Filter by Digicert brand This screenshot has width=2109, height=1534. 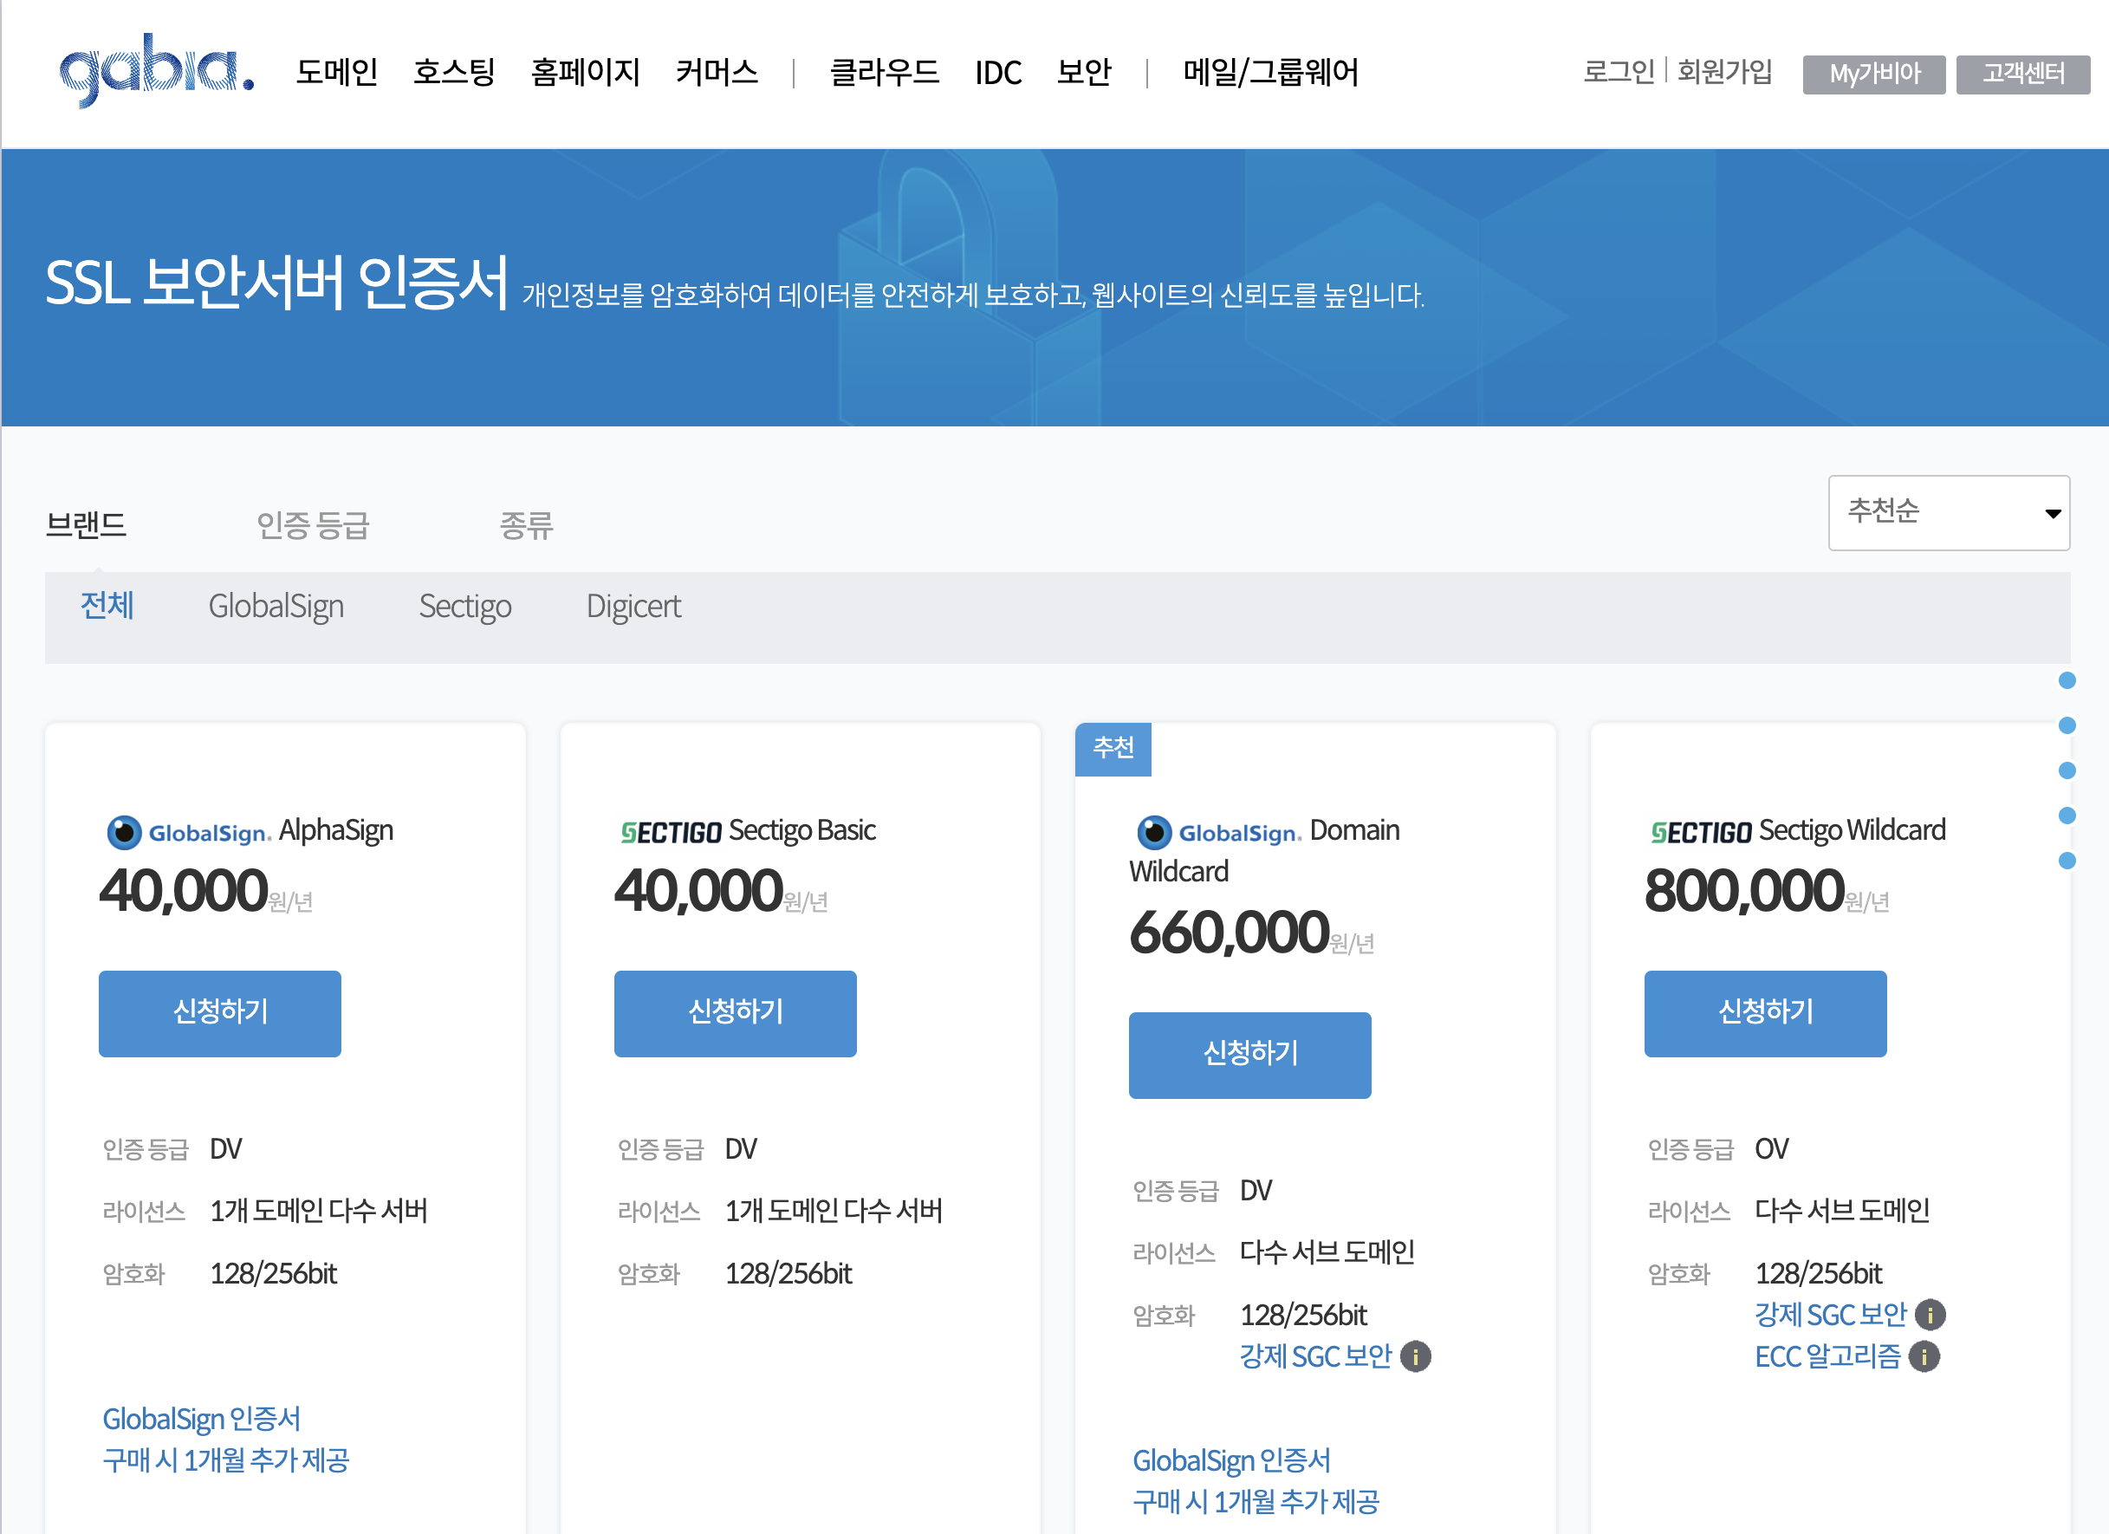(x=633, y=607)
